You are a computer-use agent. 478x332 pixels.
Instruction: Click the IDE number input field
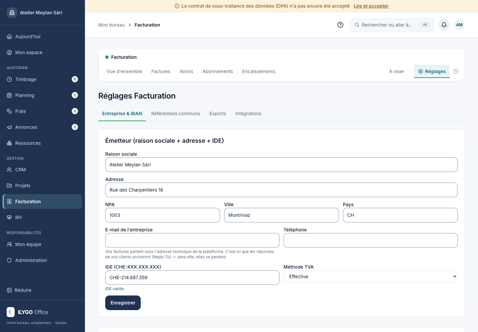click(x=192, y=278)
